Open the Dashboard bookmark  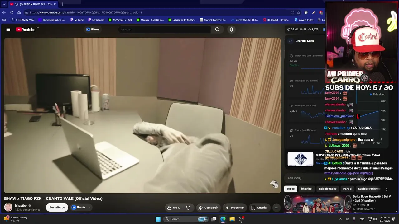[96, 20]
